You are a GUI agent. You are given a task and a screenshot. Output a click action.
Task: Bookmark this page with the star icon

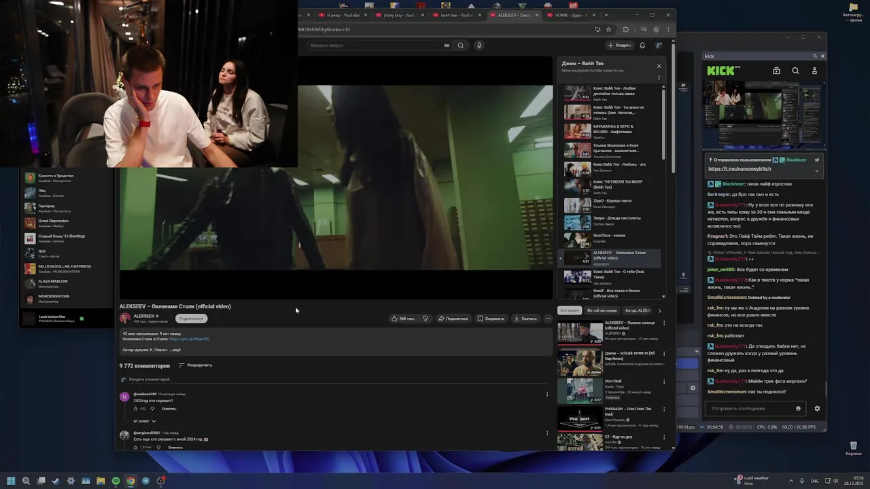click(608, 29)
